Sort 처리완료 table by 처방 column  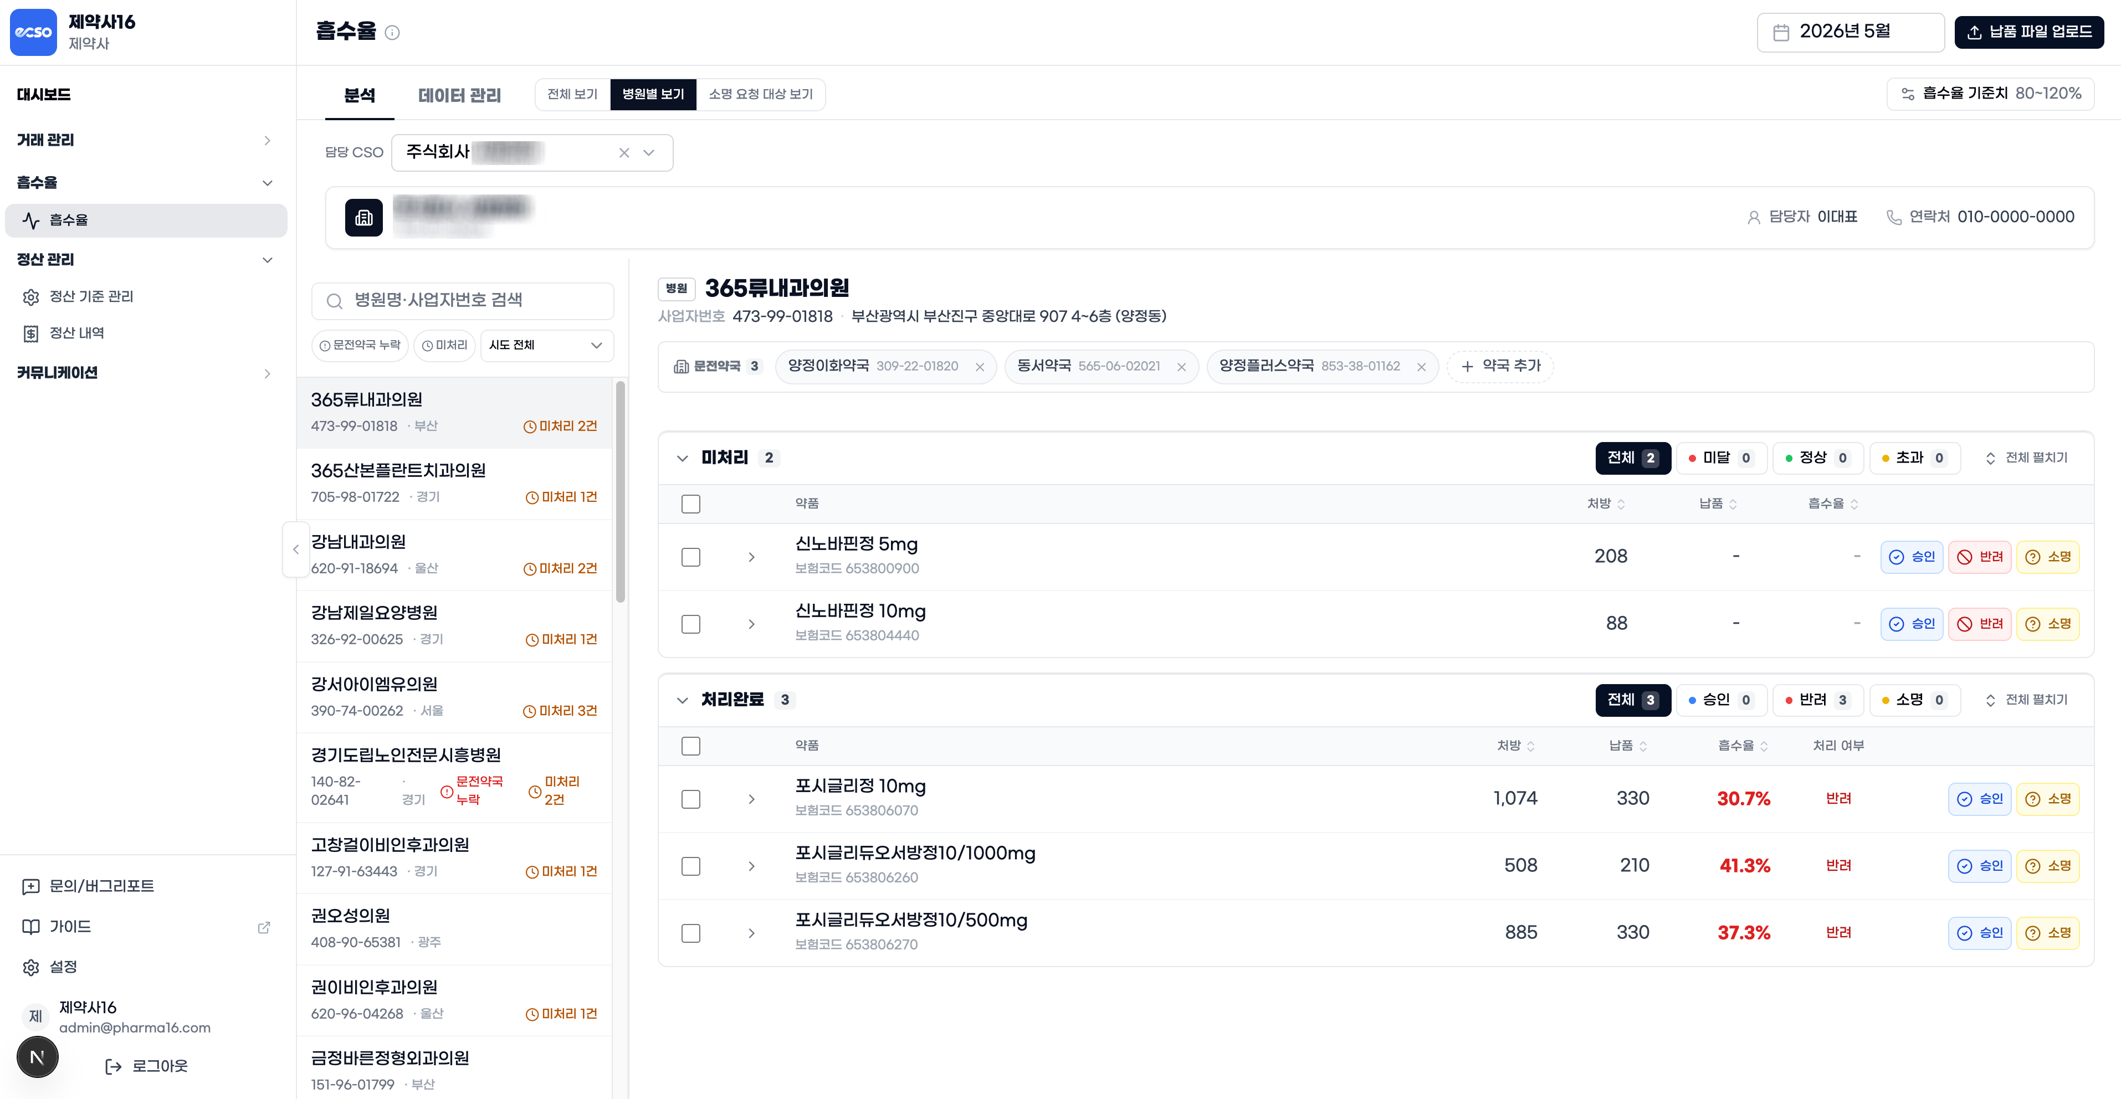click(1515, 746)
